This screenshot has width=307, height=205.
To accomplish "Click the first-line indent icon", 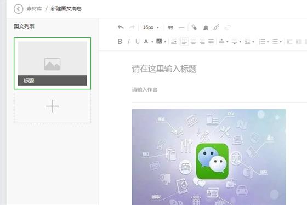I will point(174,42).
